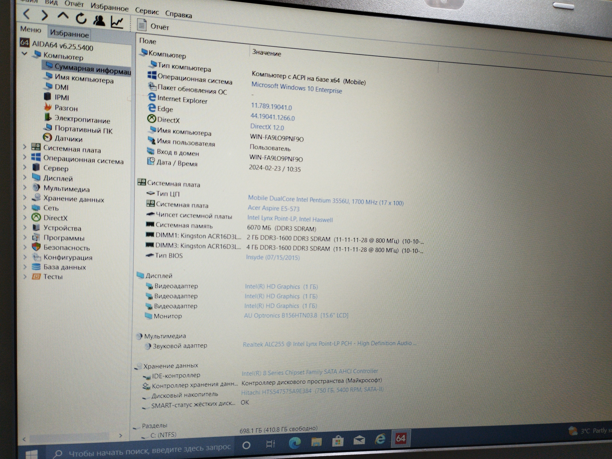Open the Сервис menu
This screenshot has height=459, width=612.
coord(147,11)
